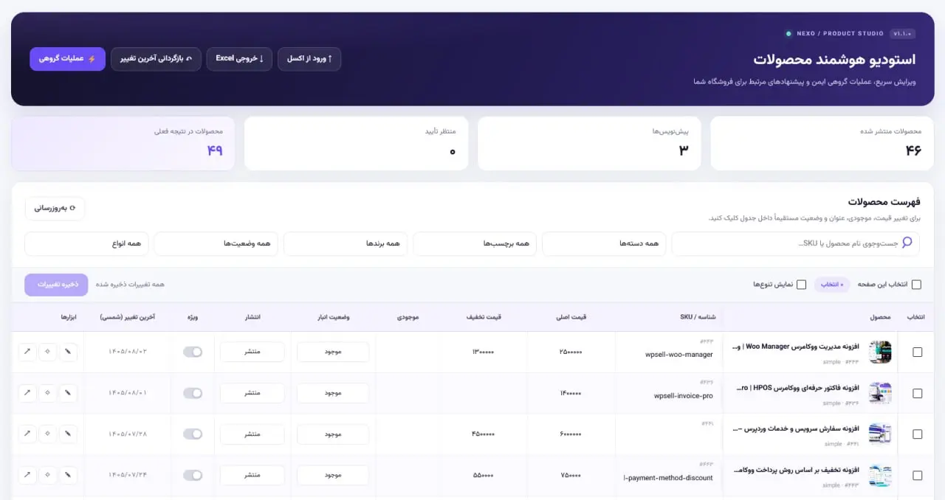Toggle the ویژه switch in the ۱۴۰۵/۰۷/۲۴ row
Screen dimensions: 945x500
pyautogui.click(x=193, y=476)
